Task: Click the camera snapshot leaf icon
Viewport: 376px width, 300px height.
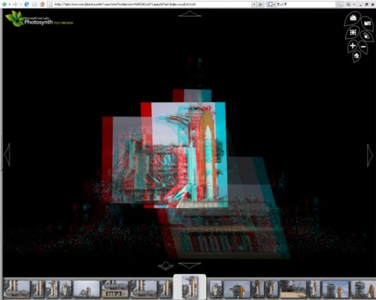Action: 367,23
